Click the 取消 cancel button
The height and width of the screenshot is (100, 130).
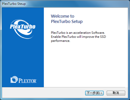(x=116, y=93)
